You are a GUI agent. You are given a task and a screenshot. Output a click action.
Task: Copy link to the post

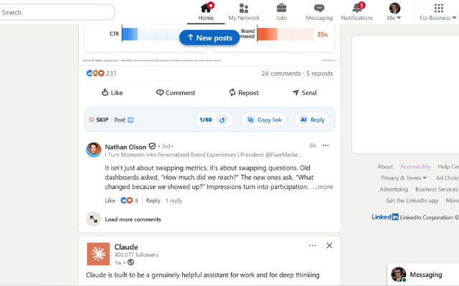tap(264, 119)
